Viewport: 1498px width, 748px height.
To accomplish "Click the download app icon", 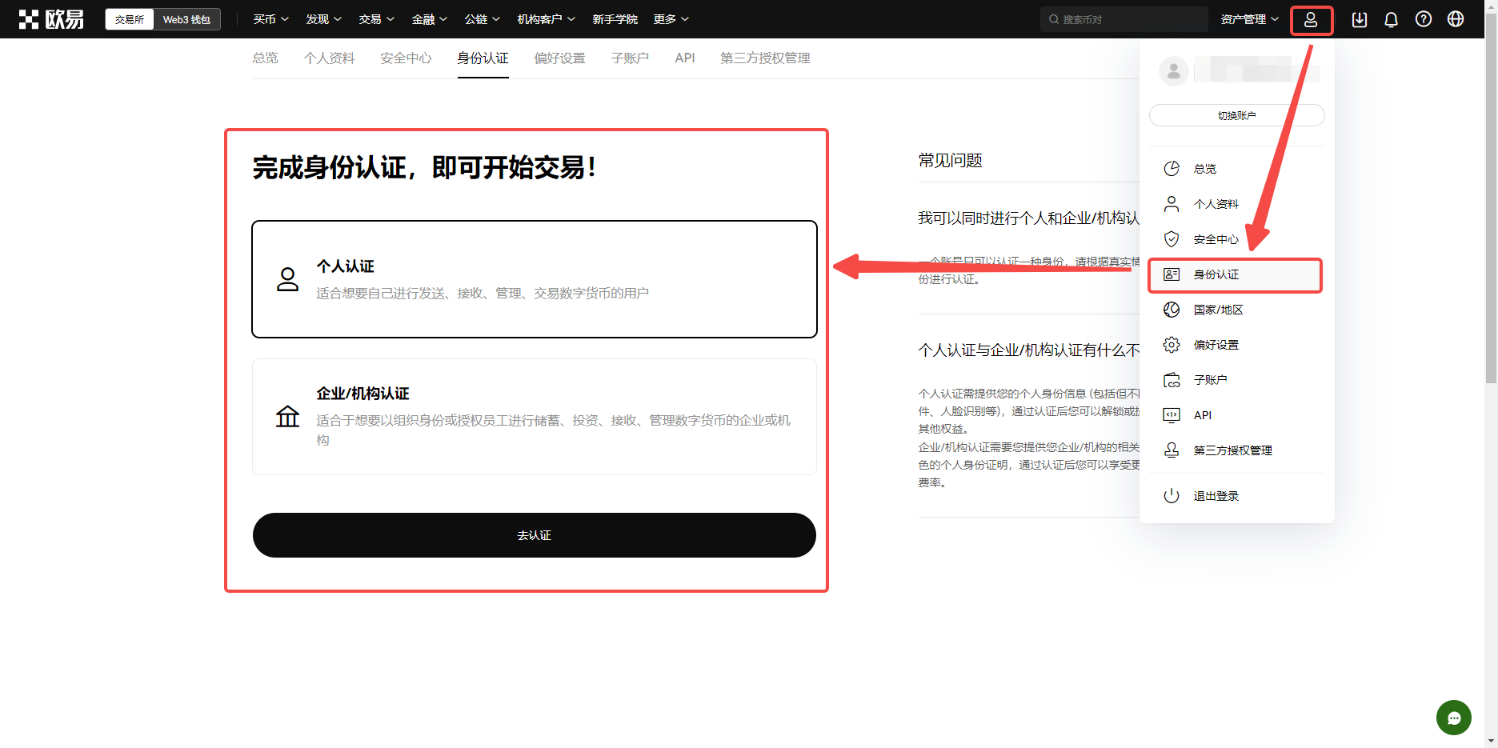I will pyautogui.click(x=1360, y=19).
